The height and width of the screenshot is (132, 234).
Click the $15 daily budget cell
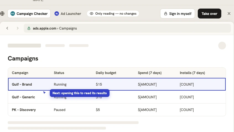(99, 84)
